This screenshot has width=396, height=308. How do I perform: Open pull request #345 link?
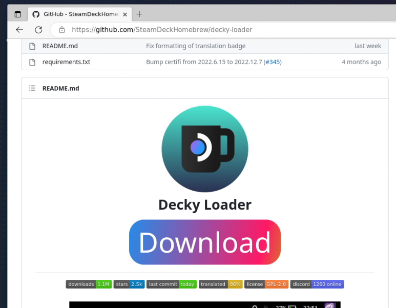pos(273,62)
